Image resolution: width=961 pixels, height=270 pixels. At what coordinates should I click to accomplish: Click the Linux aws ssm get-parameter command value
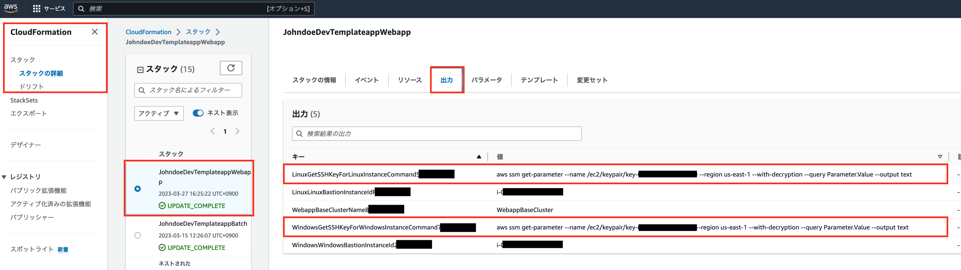tap(704, 174)
